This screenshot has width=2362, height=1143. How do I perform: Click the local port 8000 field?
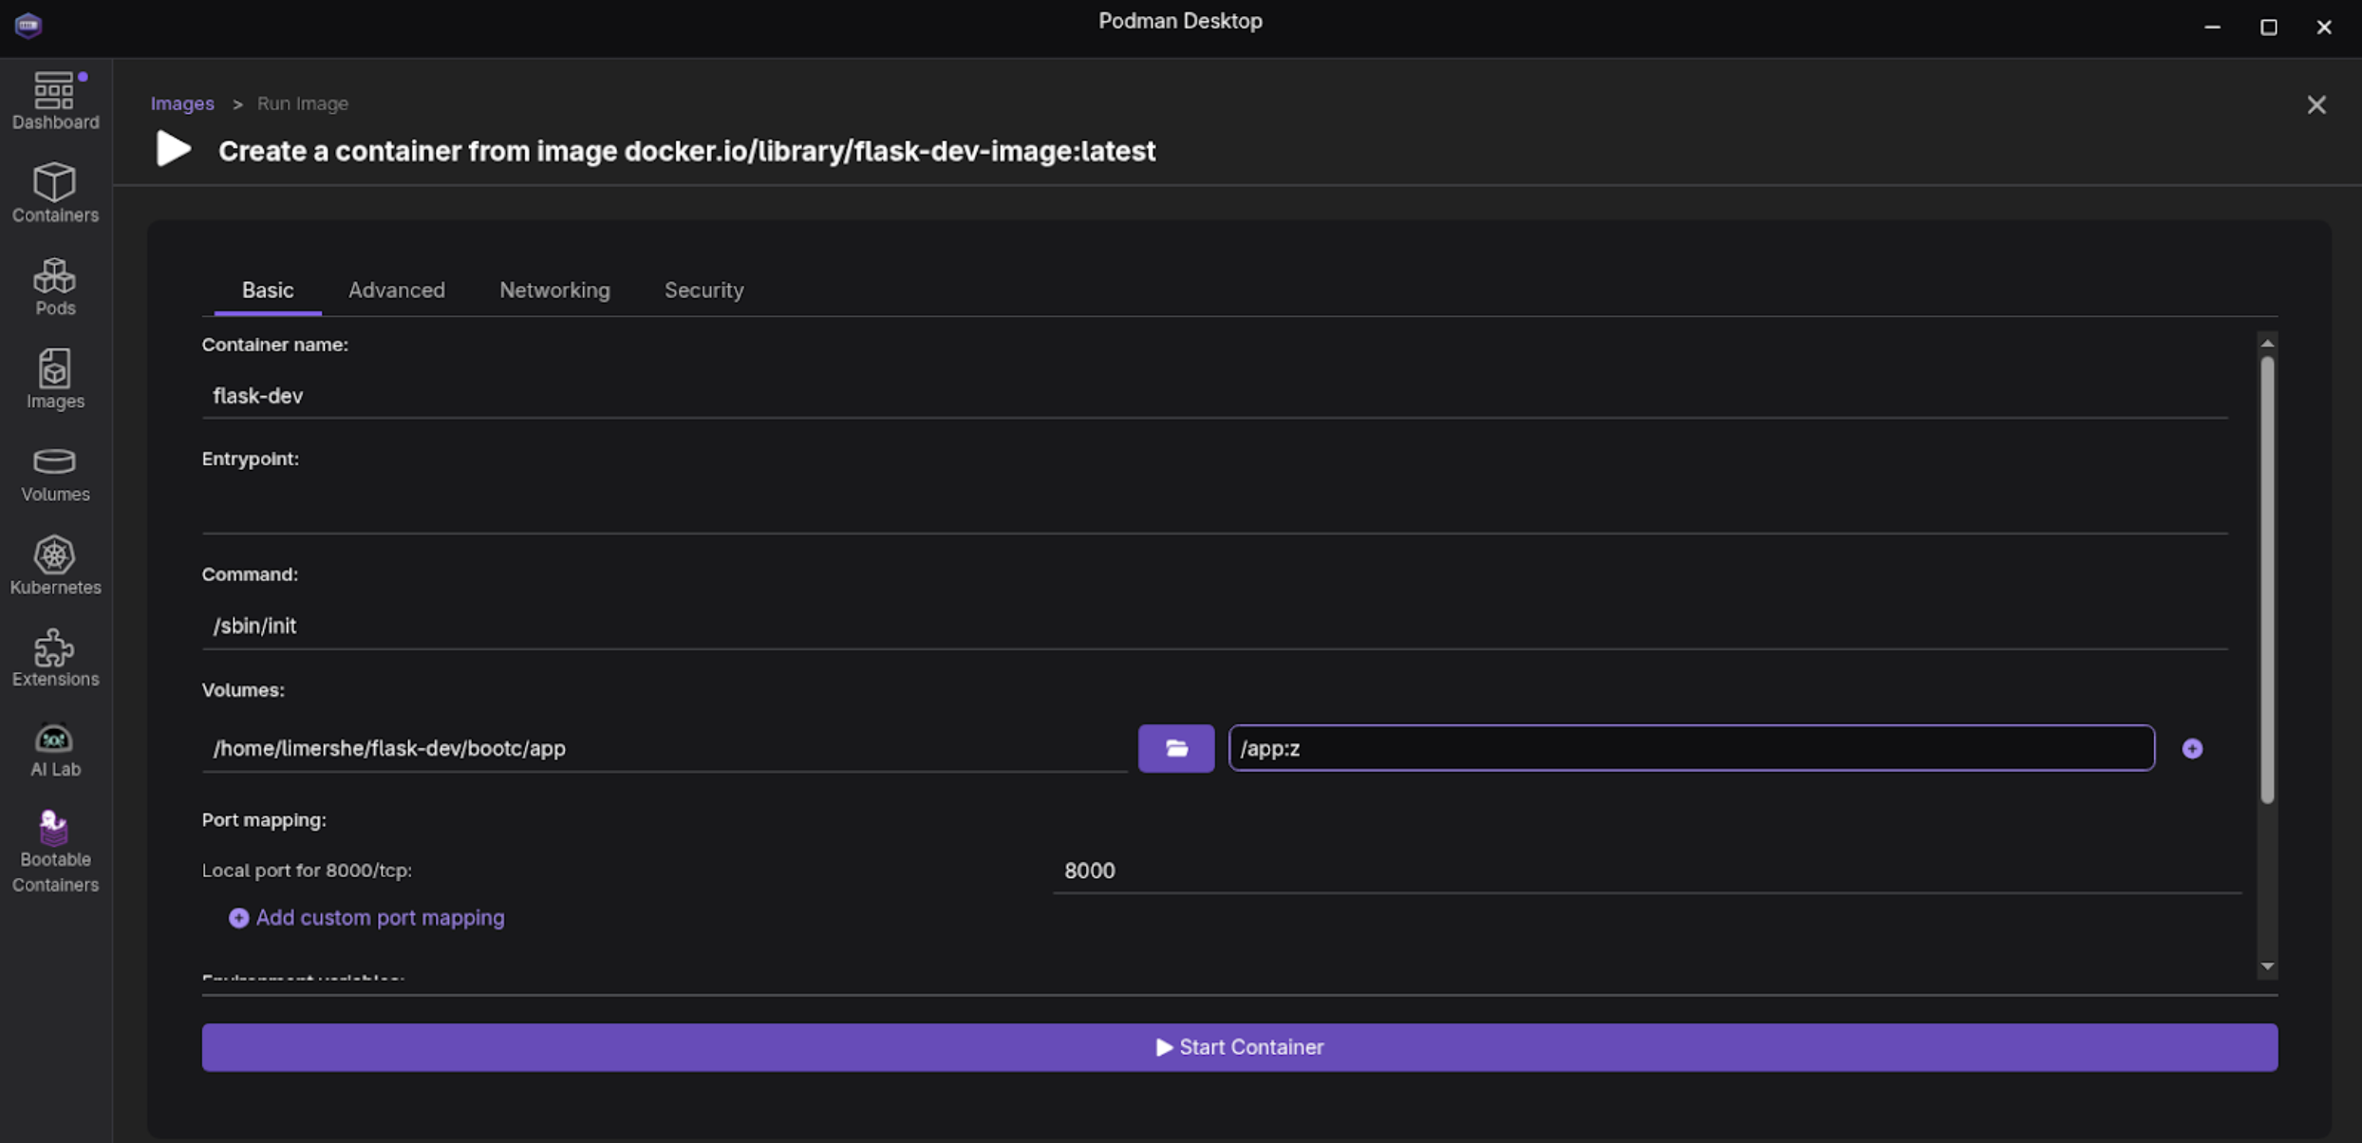click(1646, 871)
